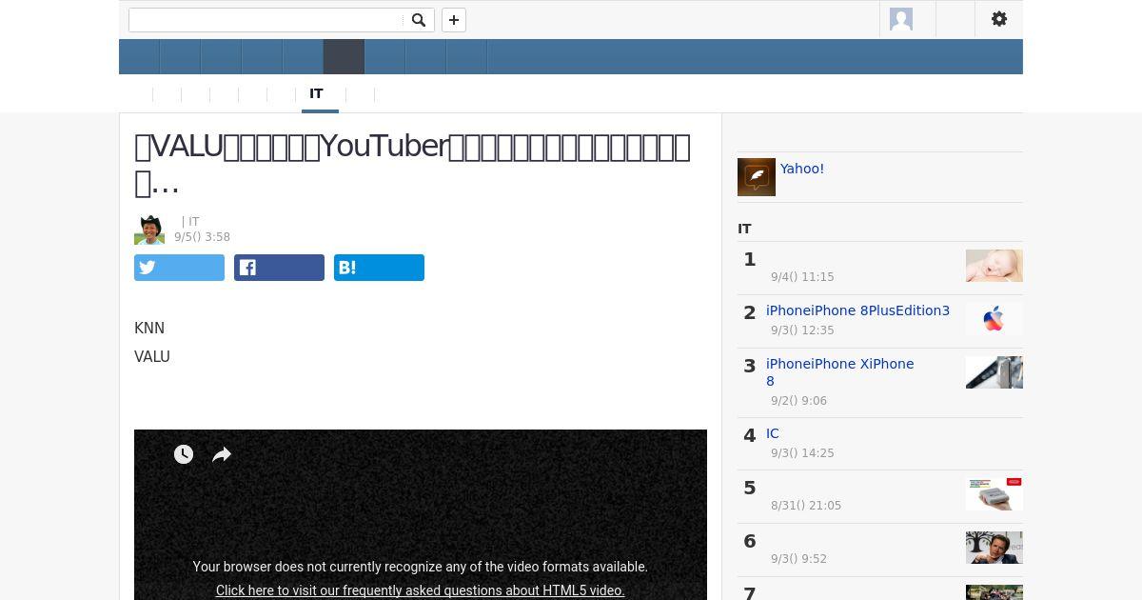Click the dark highlighted navigation bar tab
The width and height of the screenshot is (1142, 600).
(x=344, y=57)
